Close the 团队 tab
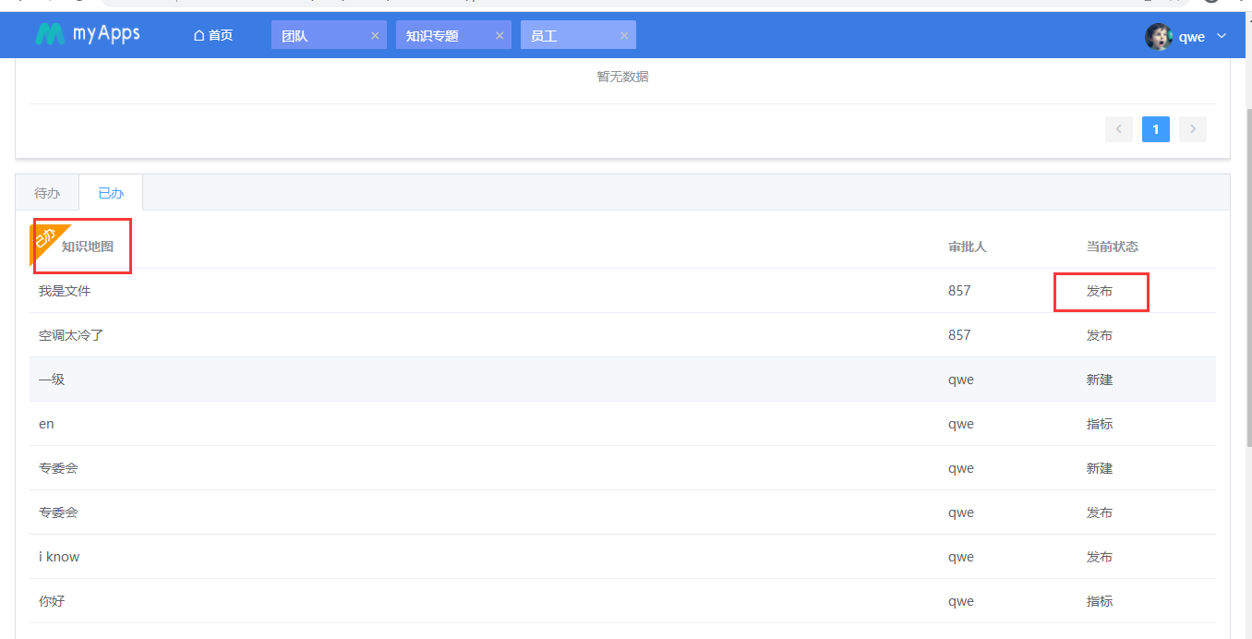Image resolution: width=1252 pixels, height=639 pixels. pyautogui.click(x=375, y=36)
